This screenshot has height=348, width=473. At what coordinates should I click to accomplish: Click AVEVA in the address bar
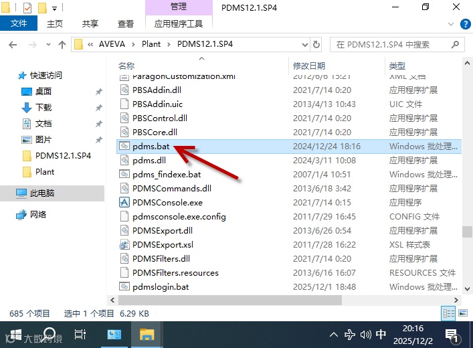click(112, 44)
